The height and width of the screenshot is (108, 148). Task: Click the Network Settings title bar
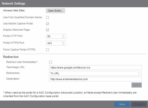[x=74, y=4]
